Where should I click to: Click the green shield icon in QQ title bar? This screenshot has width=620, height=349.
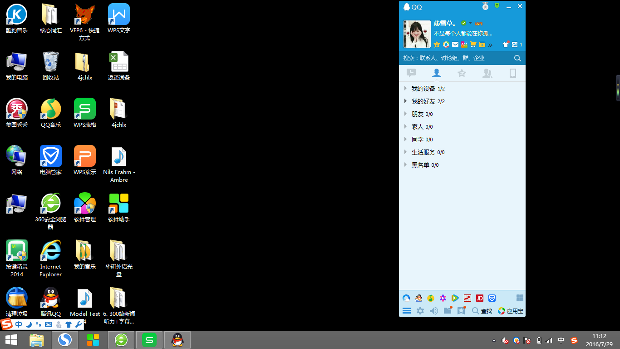coord(497,6)
